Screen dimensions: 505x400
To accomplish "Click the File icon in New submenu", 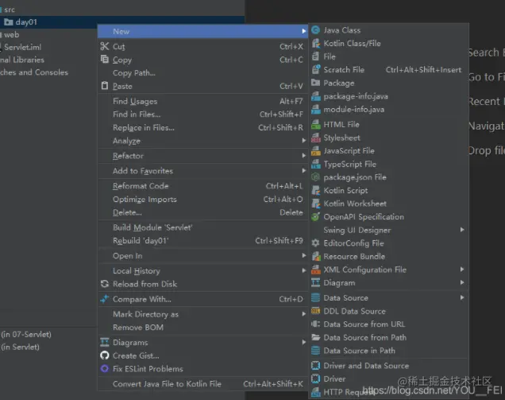I will tap(316, 56).
